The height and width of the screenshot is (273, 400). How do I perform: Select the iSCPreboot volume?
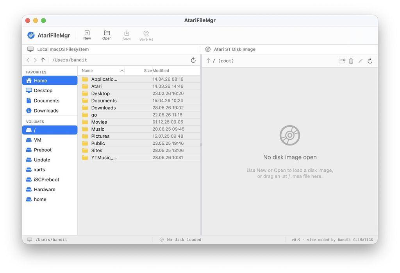click(50, 180)
